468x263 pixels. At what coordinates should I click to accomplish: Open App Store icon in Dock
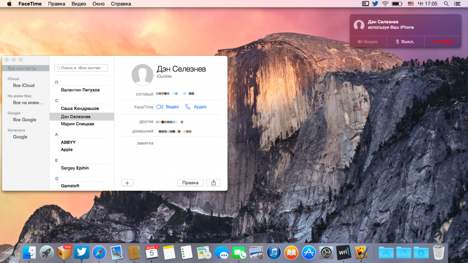pos(308,253)
